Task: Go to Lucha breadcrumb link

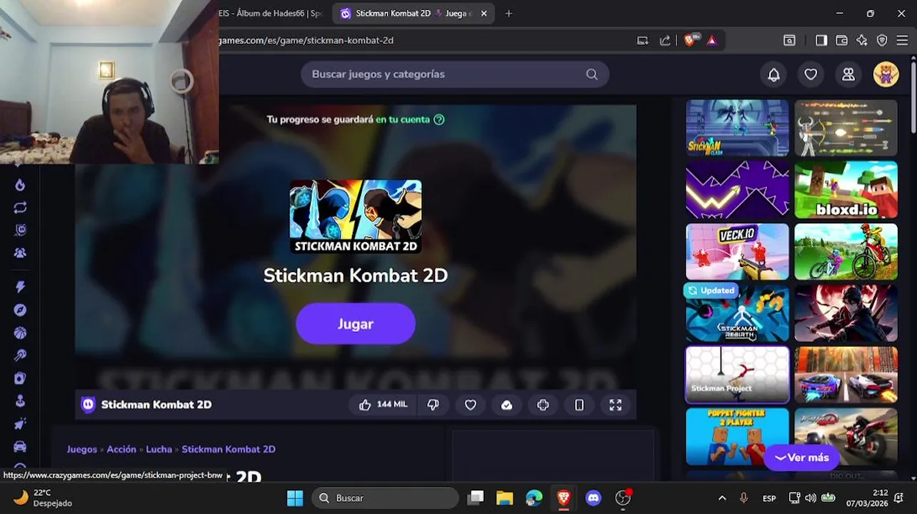Action: [159, 449]
